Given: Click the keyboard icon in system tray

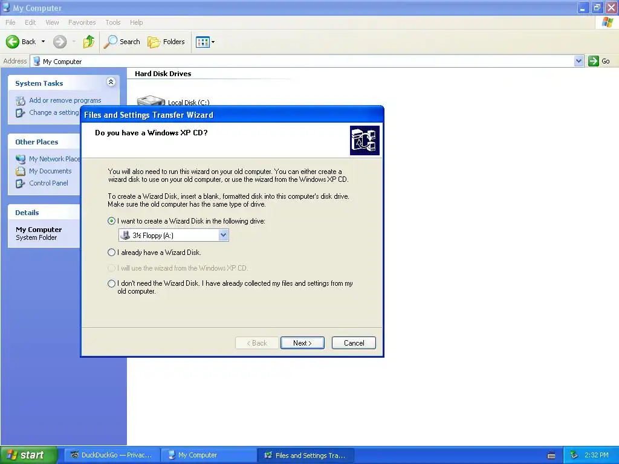Looking at the screenshot, I should (x=551, y=456).
